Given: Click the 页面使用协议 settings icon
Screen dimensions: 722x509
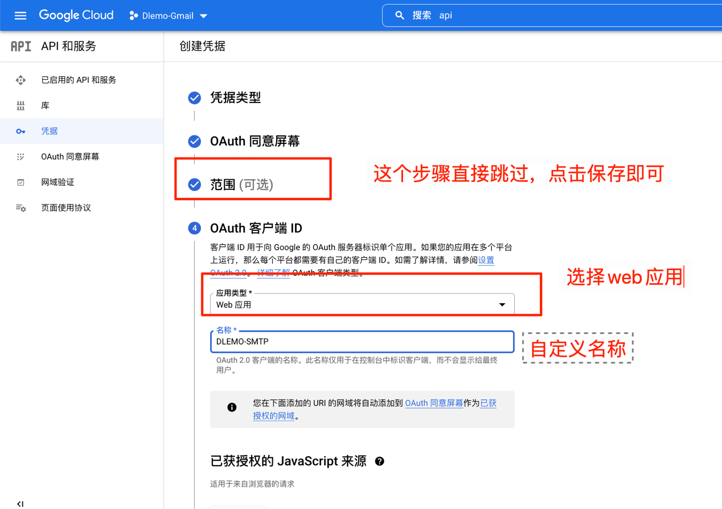Looking at the screenshot, I should (20, 208).
